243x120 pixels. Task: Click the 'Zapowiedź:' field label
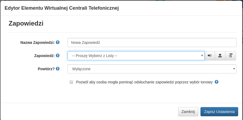tap(44, 56)
